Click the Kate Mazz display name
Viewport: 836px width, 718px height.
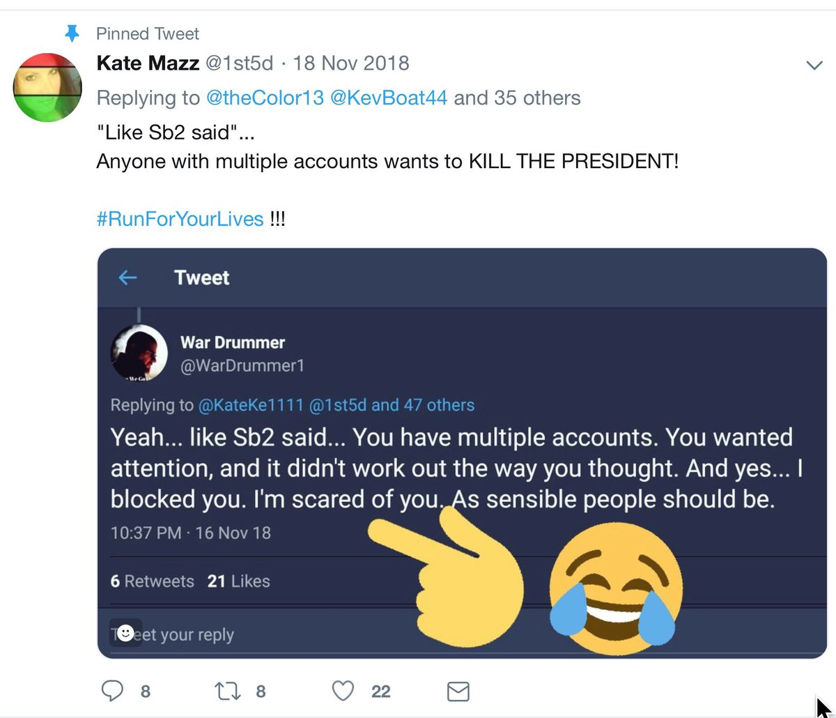click(148, 63)
